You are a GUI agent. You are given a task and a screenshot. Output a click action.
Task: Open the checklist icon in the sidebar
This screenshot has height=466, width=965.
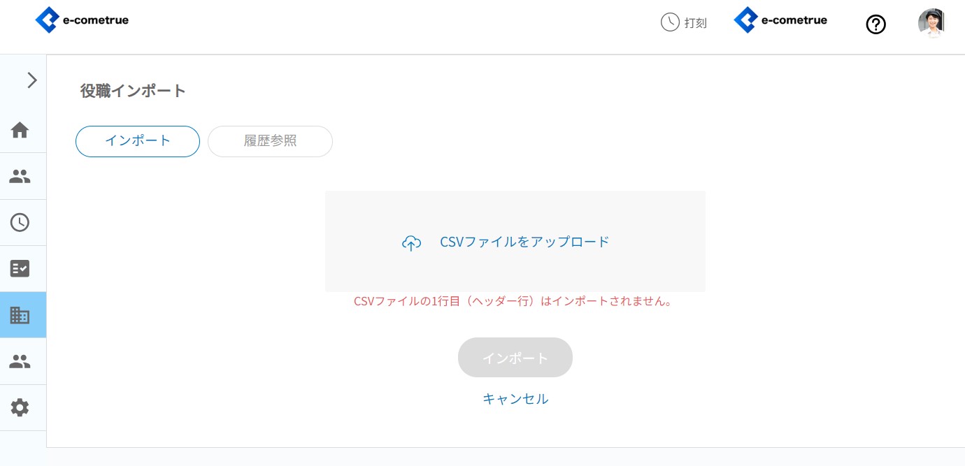pyautogui.click(x=20, y=269)
